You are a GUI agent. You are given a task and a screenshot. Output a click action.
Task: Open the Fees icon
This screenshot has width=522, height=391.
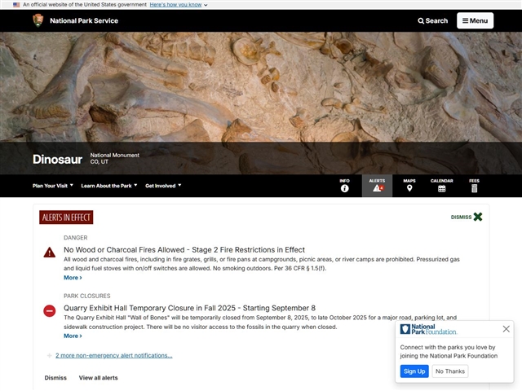(474, 188)
